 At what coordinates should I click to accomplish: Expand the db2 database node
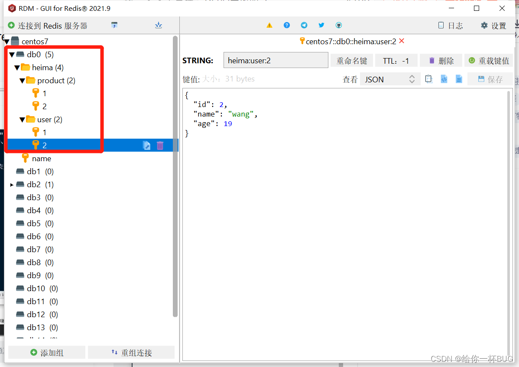(x=12, y=185)
